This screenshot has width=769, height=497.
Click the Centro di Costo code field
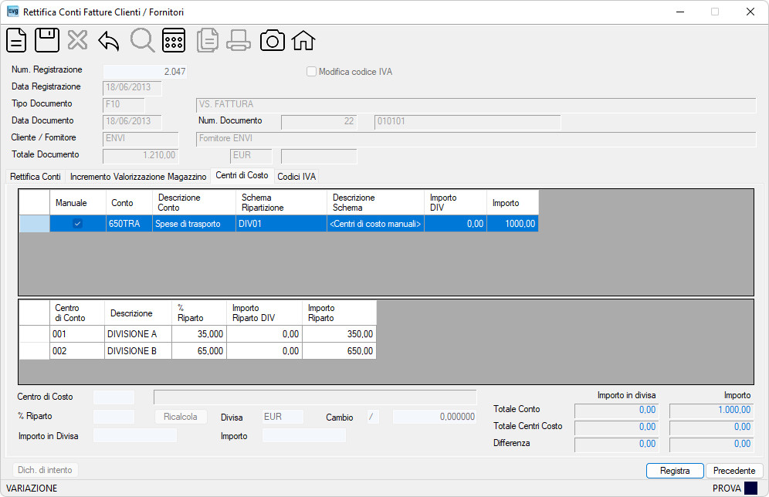tap(113, 397)
